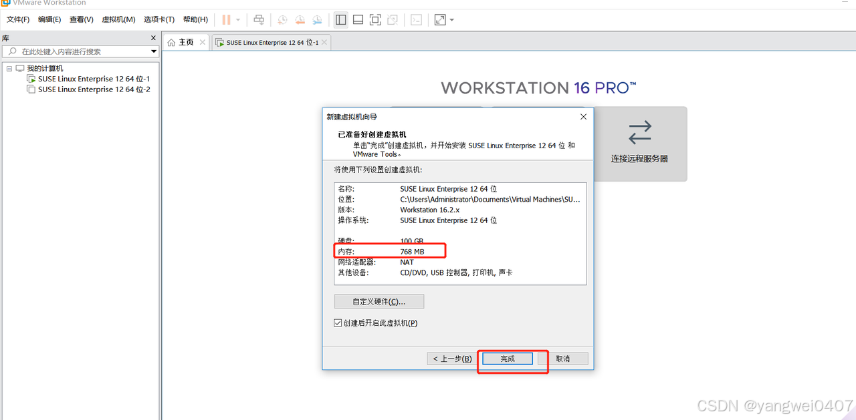Expand the power options dropdown arrow
Image resolution: width=856 pixels, height=420 pixels.
238,20
